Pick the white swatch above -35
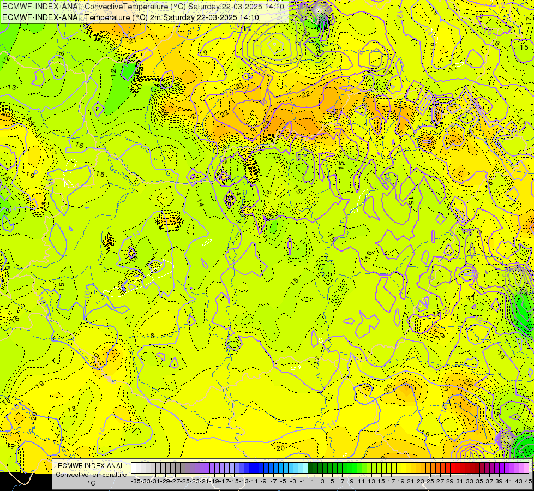 (134, 468)
